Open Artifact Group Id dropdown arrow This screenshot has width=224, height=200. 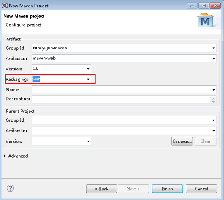(x=213, y=48)
